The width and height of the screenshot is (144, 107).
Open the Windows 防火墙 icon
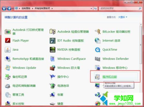tap(52, 68)
